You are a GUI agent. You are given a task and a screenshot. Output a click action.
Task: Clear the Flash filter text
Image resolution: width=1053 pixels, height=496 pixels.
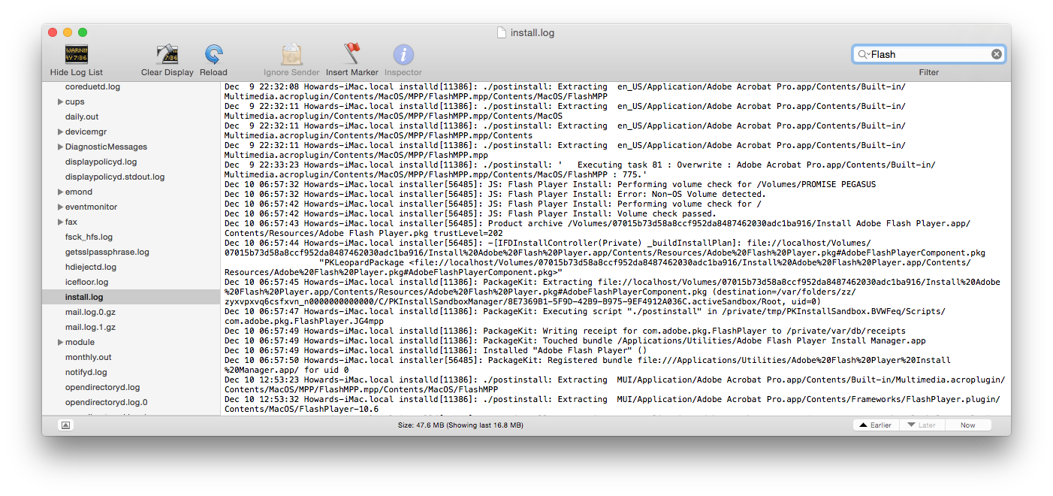(x=996, y=54)
